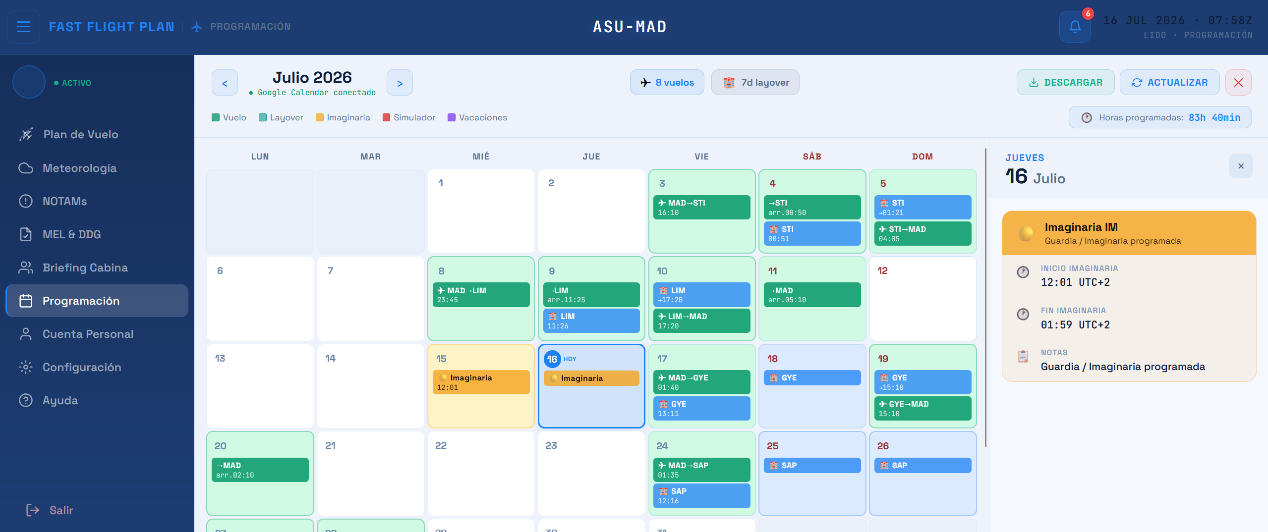
Task: Open the hamburger menu
Action: coord(23,27)
